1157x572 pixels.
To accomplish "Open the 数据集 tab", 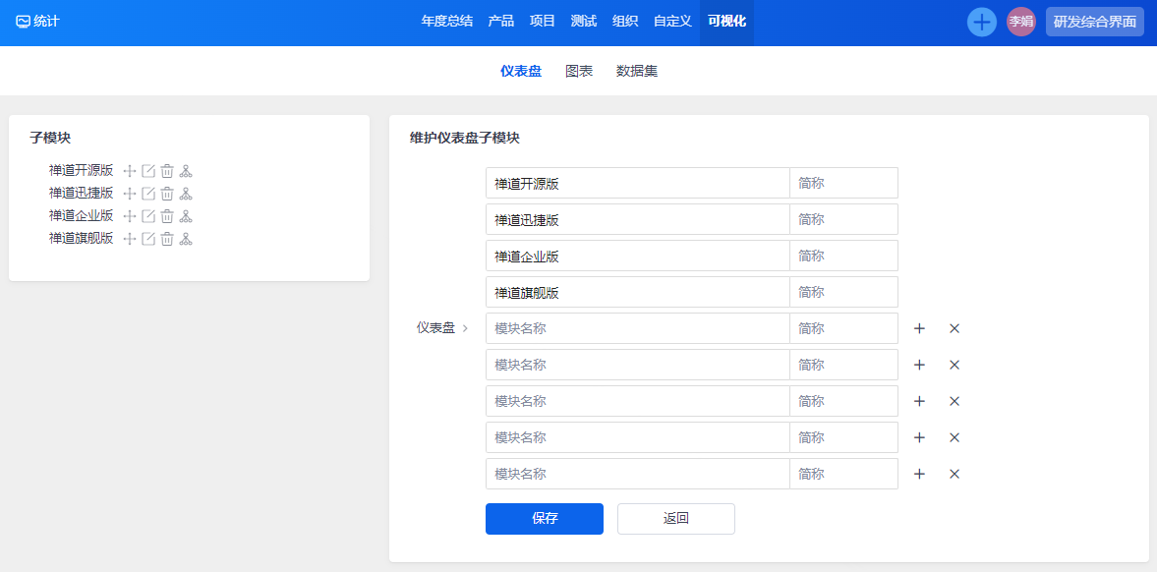I will tap(637, 71).
